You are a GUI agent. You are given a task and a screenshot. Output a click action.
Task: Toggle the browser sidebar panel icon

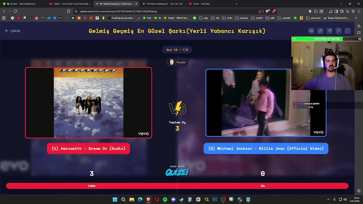336,11
